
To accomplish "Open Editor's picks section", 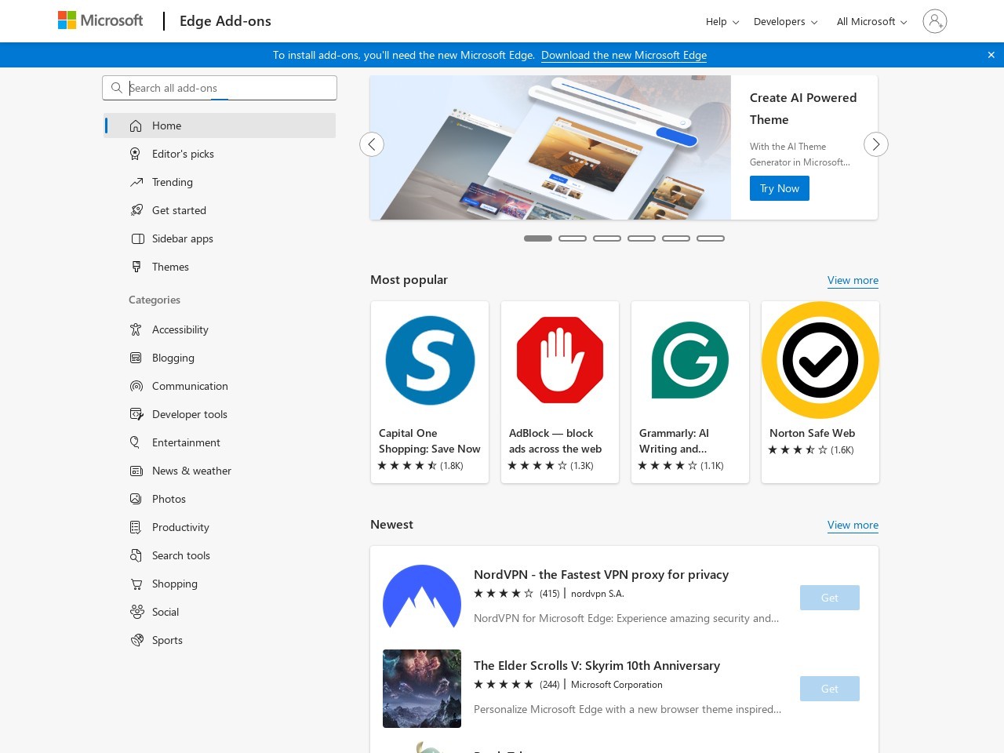I will [220, 154].
